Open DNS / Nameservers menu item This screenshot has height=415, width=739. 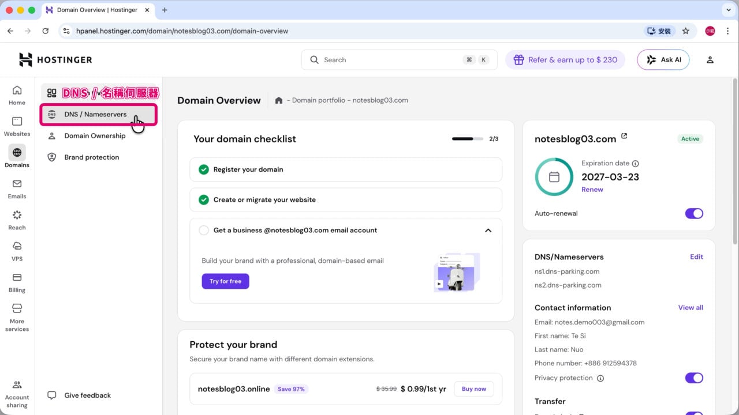pyautogui.click(x=98, y=114)
